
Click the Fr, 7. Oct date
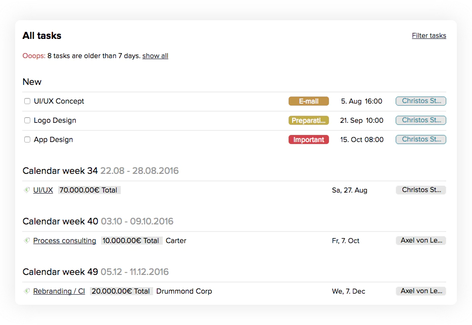346,241
